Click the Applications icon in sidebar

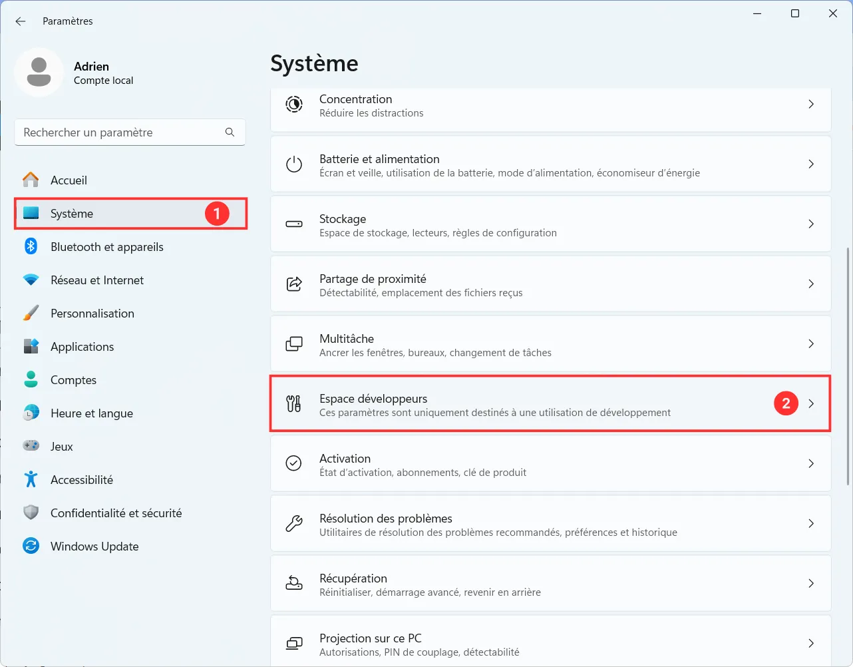coord(31,346)
